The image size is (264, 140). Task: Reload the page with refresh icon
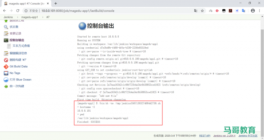[18, 10]
